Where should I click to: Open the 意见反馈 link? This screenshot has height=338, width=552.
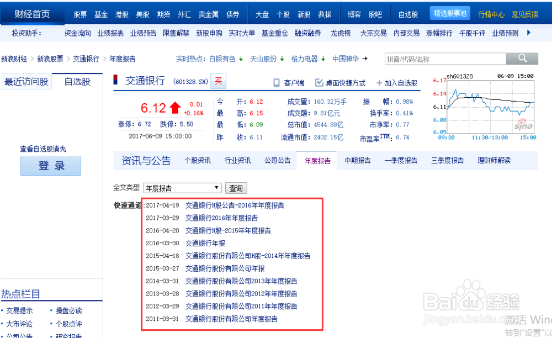pyautogui.click(x=524, y=14)
